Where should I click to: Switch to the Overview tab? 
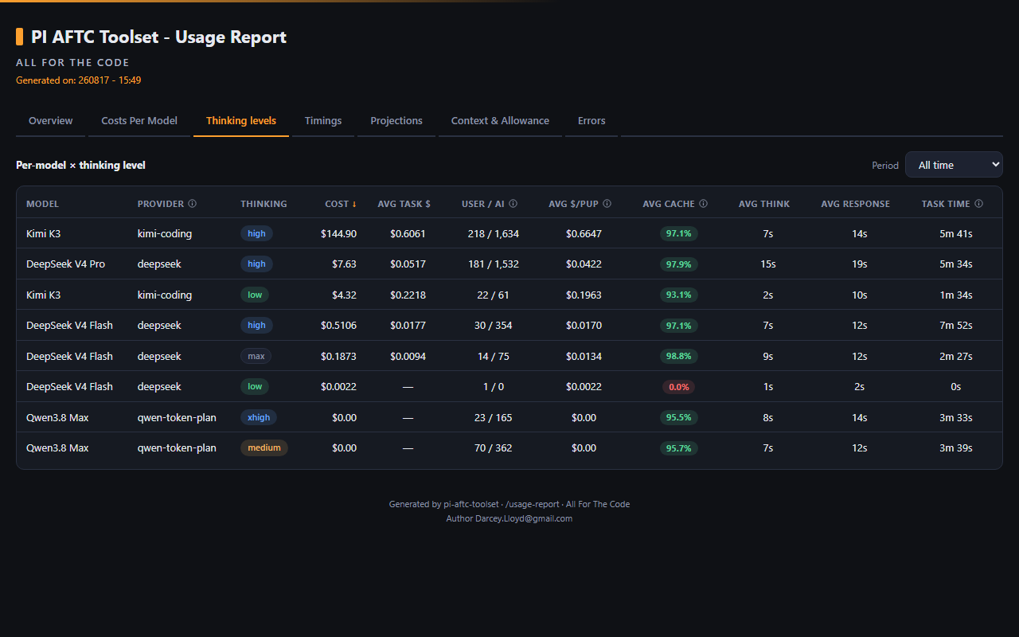51,121
